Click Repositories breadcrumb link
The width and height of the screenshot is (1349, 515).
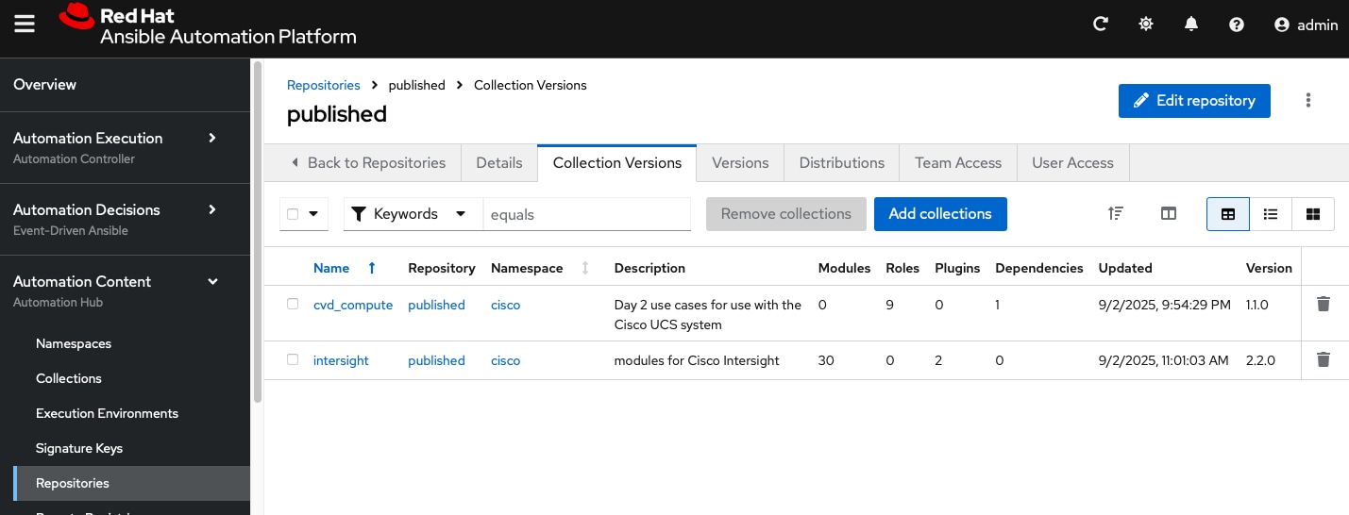point(324,85)
